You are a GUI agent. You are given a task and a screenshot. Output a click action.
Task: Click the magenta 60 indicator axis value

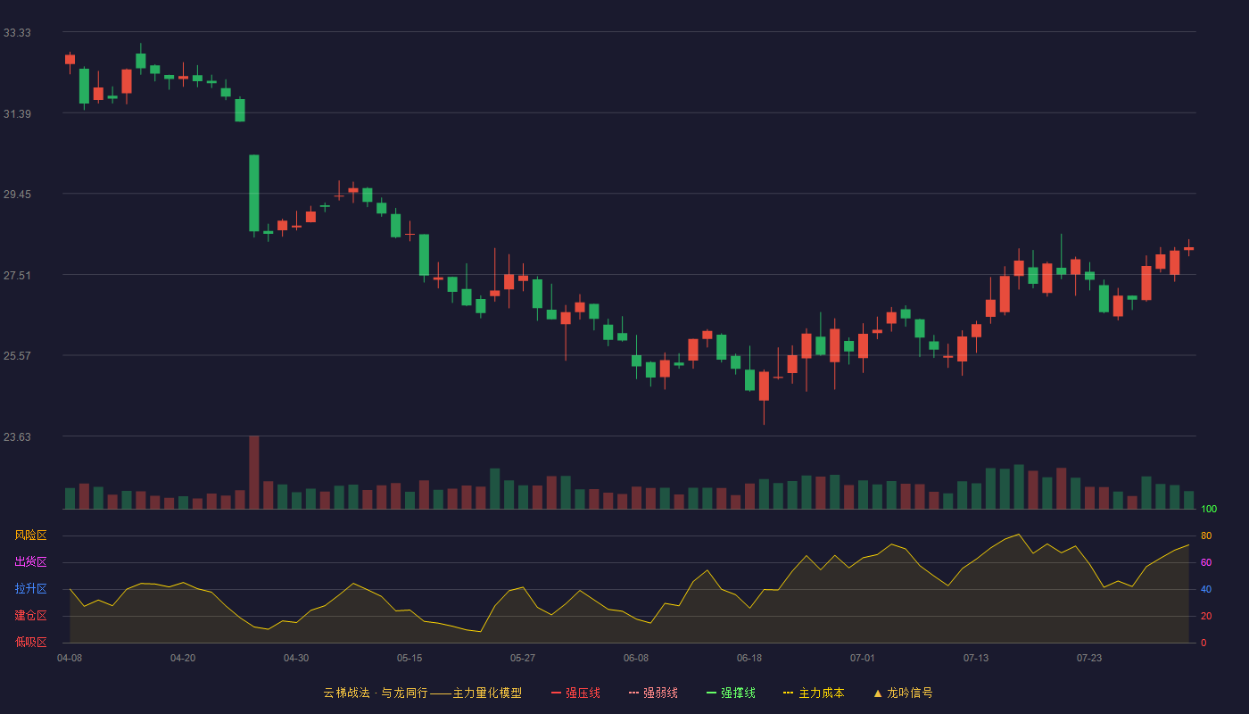[1206, 562]
